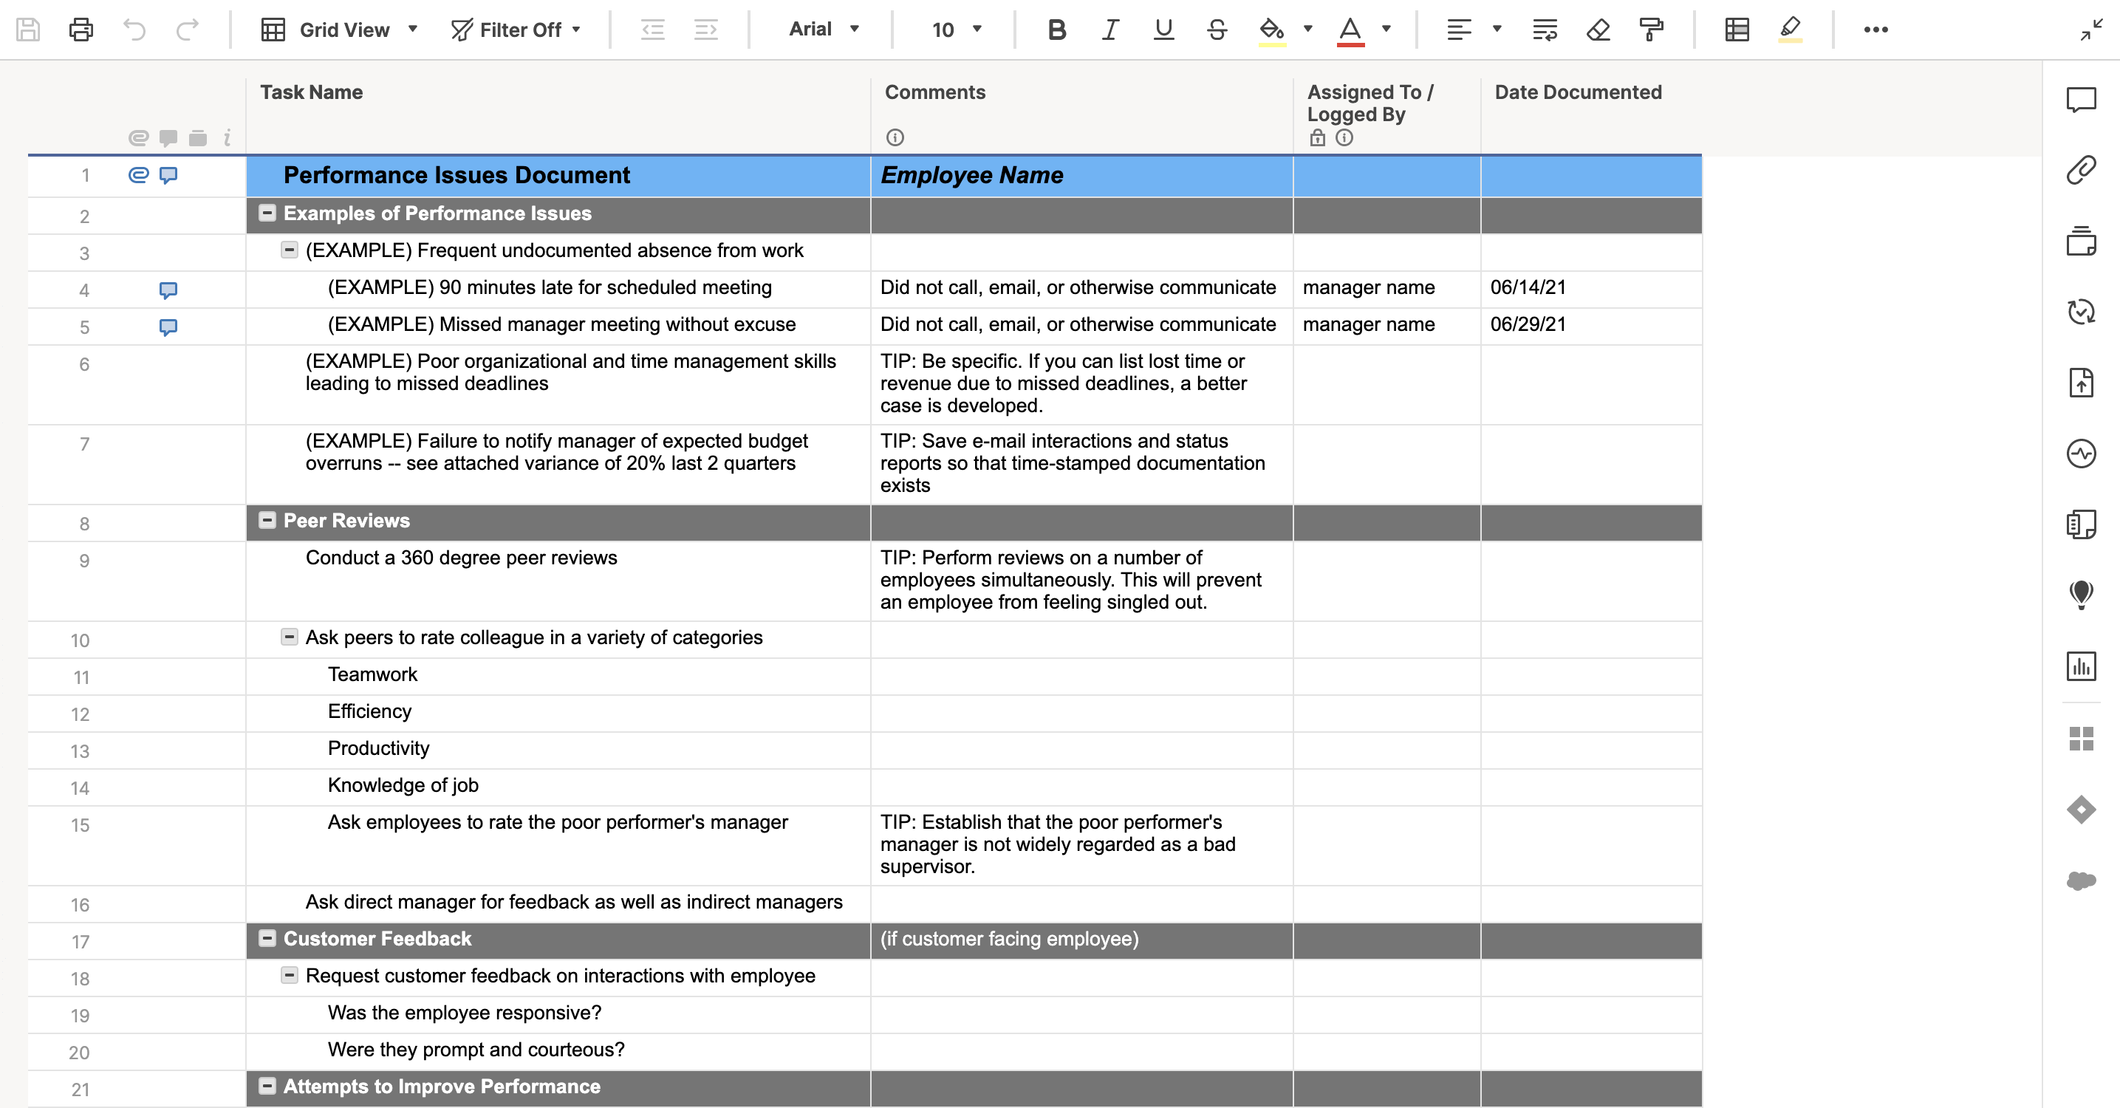The height and width of the screenshot is (1108, 2120).
Task: Click the Wrap Text toolbar icon
Action: coord(1544,30)
